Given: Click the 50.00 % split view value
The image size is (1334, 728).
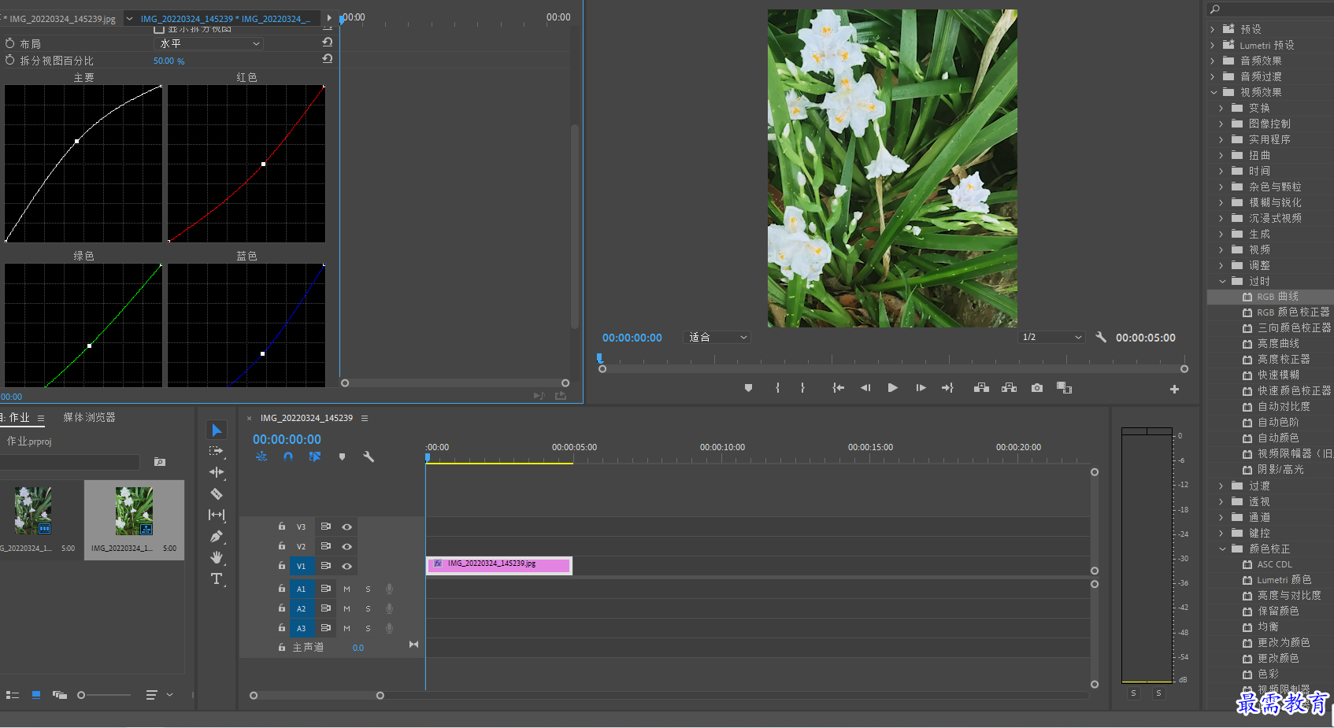Looking at the screenshot, I should (x=169, y=61).
